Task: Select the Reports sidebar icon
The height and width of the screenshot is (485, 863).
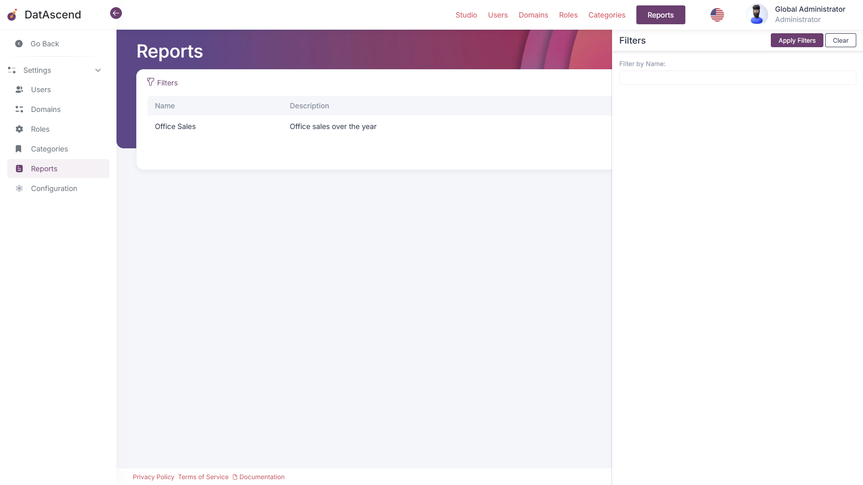Action: [x=19, y=169]
